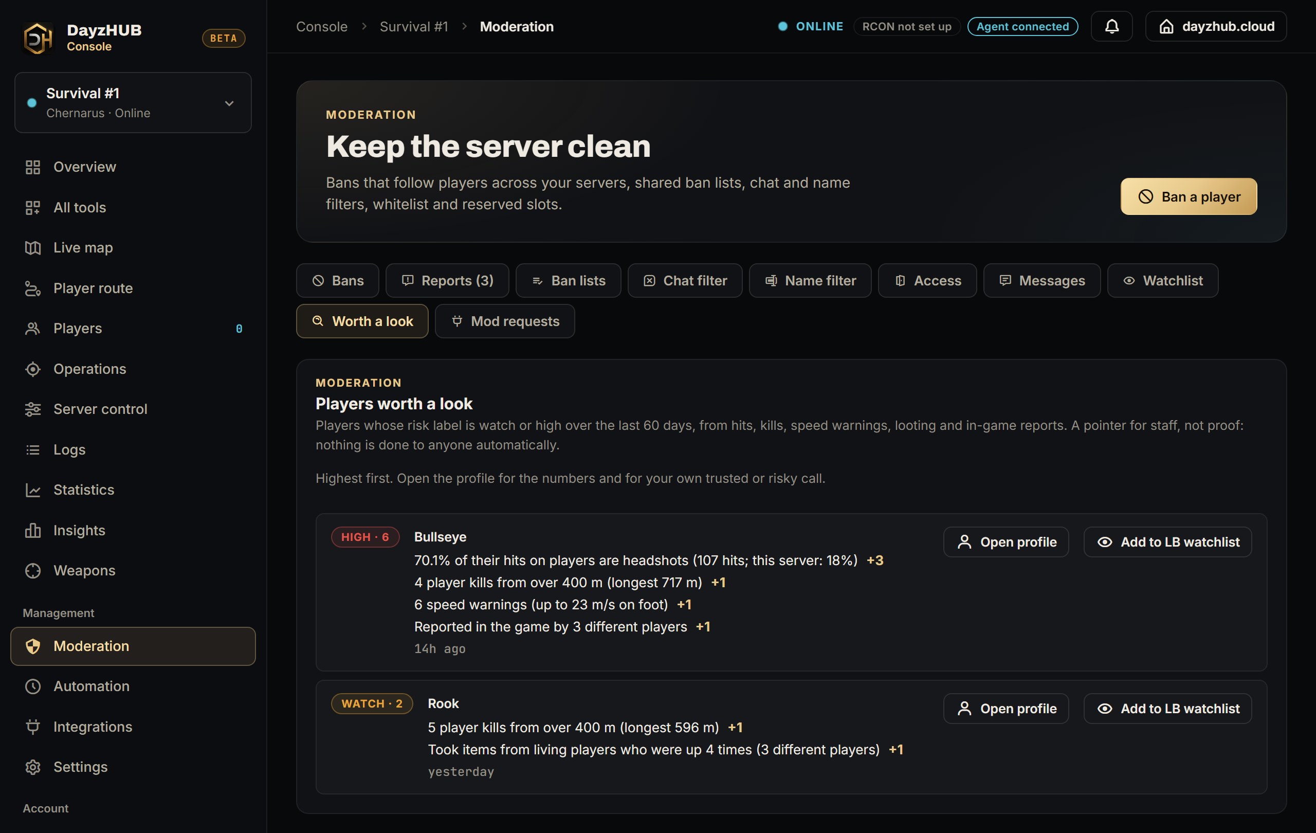Go to Console breadcrumb
The height and width of the screenshot is (833, 1316).
point(321,26)
